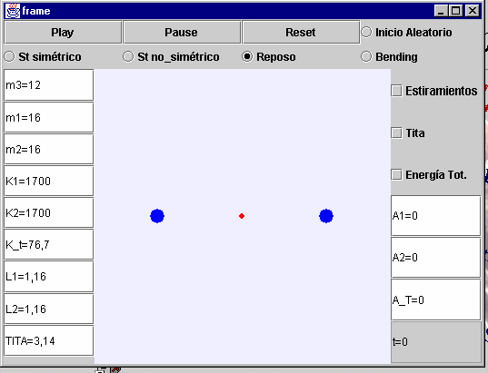The width and height of the screenshot is (488, 373).
Task: Click the Java coffee-cup icon in title bar
Action: point(13,11)
